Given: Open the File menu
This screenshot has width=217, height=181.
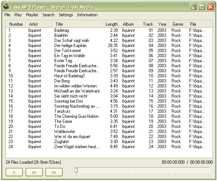Looking at the screenshot, I should point(7,15).
